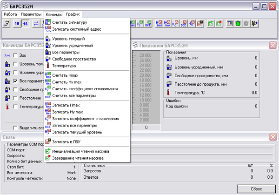Choose Считать коэффициент сглаживания menu item

[x=87, y=89]
